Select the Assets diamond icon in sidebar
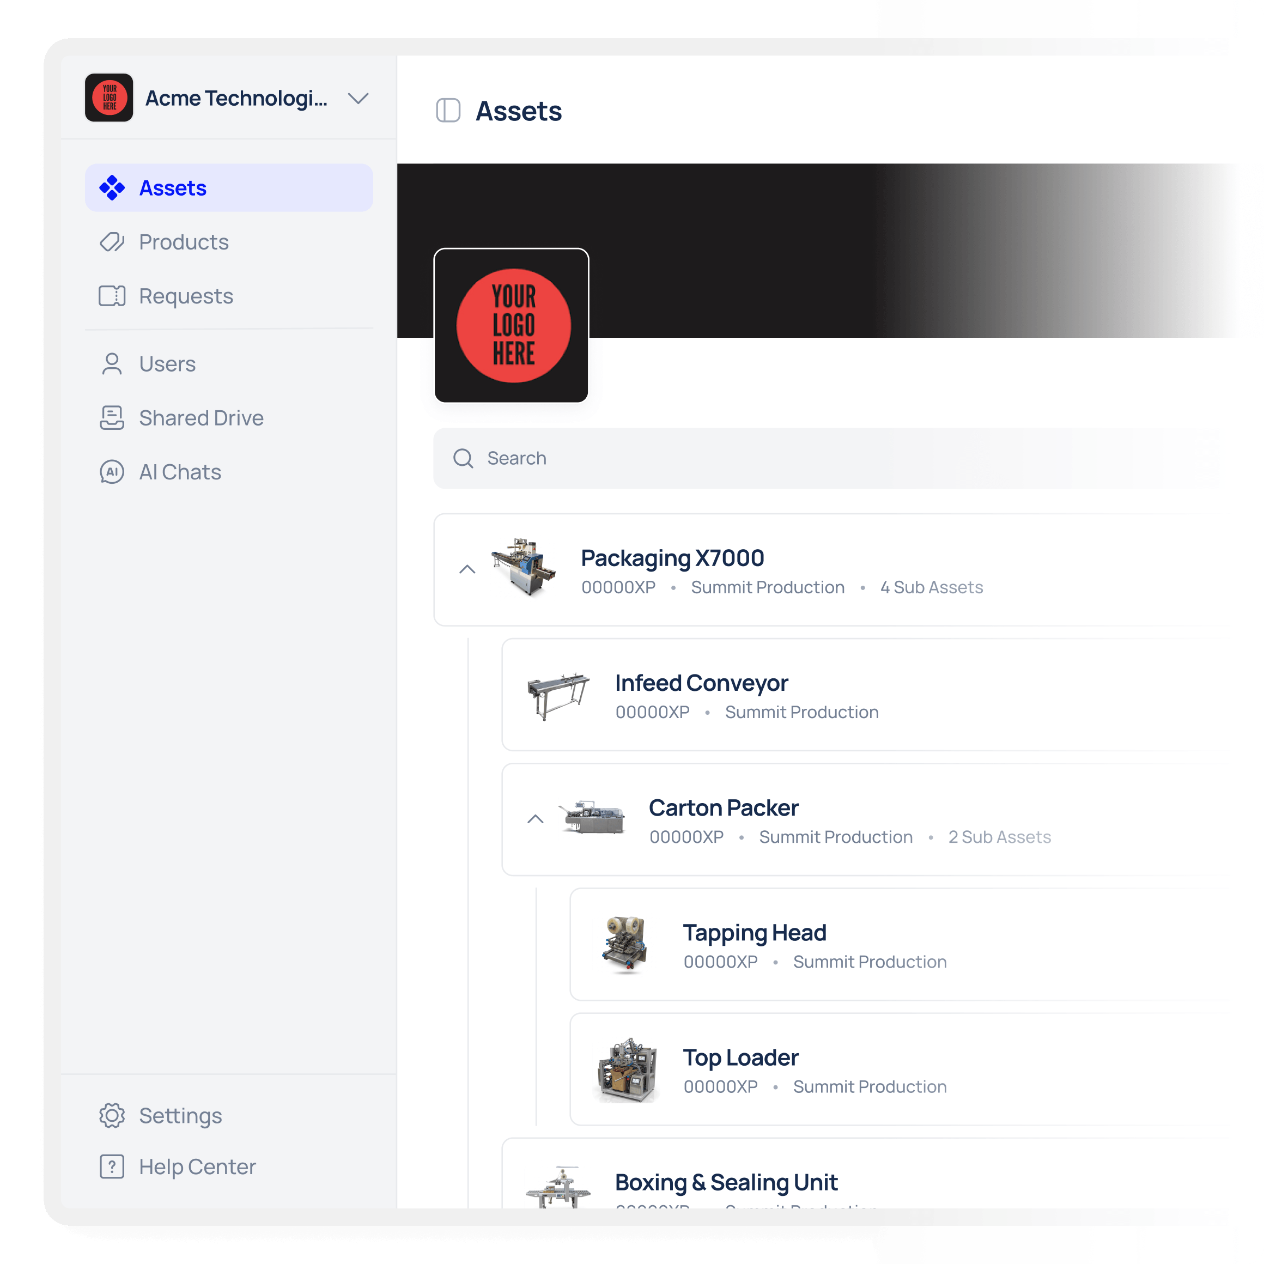 click(112, 188)
